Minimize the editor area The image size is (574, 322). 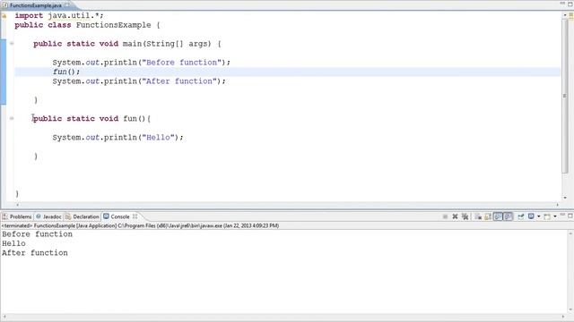(x=562, y=4)
